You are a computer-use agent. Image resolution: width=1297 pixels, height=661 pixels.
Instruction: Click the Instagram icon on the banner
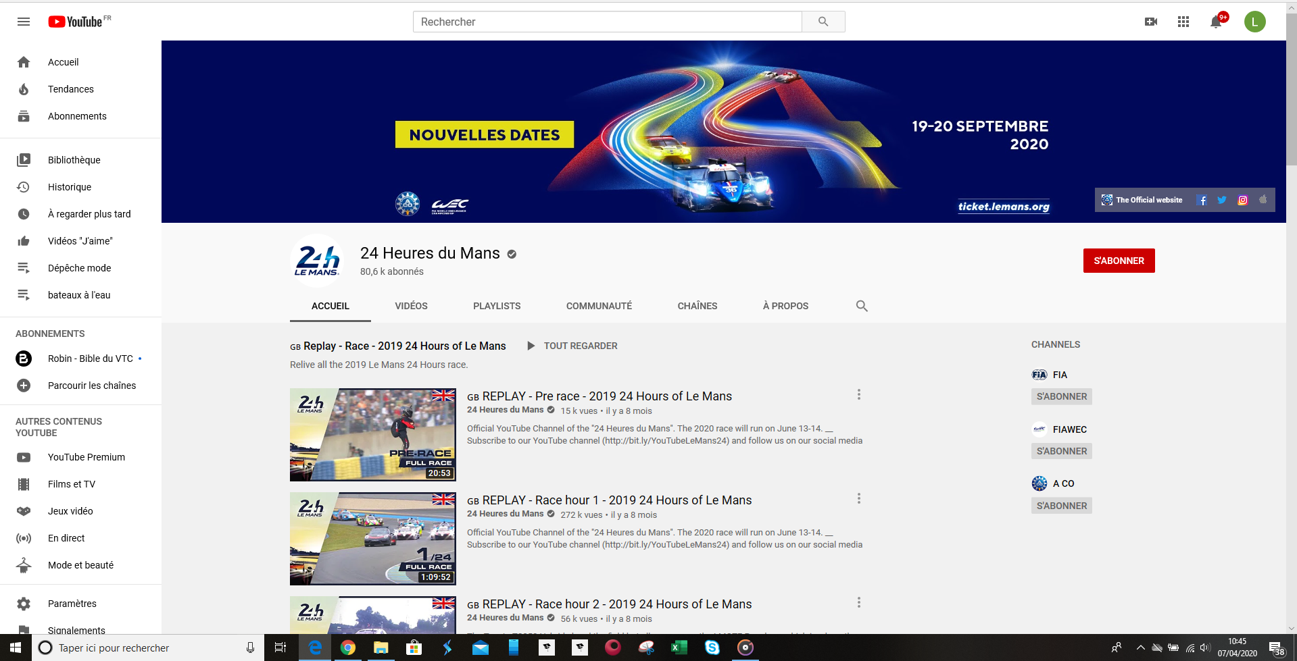pos(1242,200)
